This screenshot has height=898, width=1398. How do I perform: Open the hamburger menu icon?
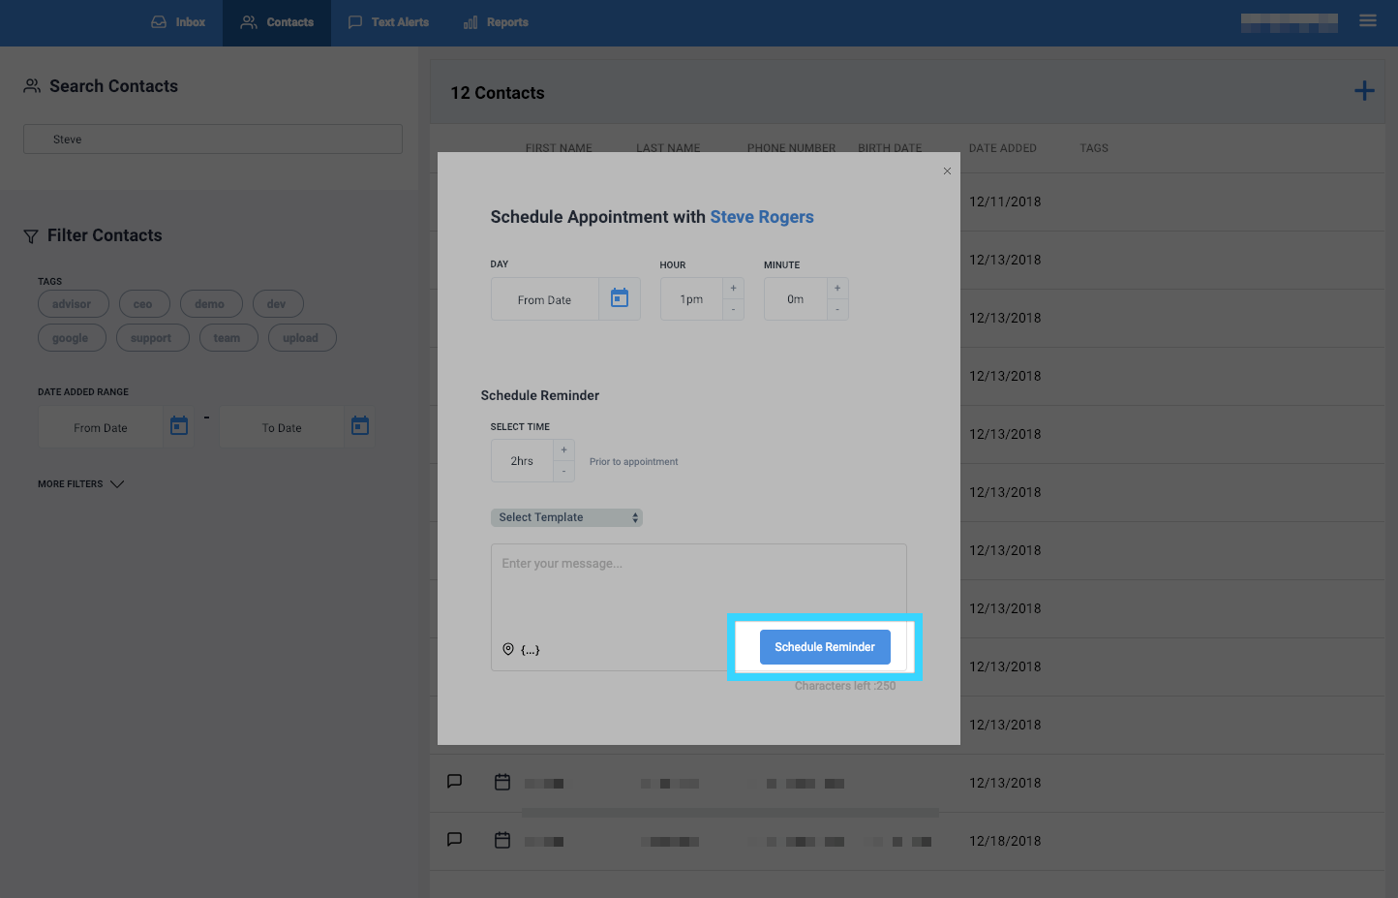(1368, 20)
